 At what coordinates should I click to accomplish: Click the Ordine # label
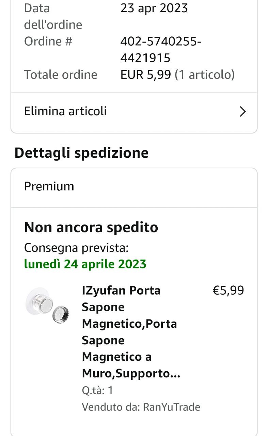click(x=48, y=42)
